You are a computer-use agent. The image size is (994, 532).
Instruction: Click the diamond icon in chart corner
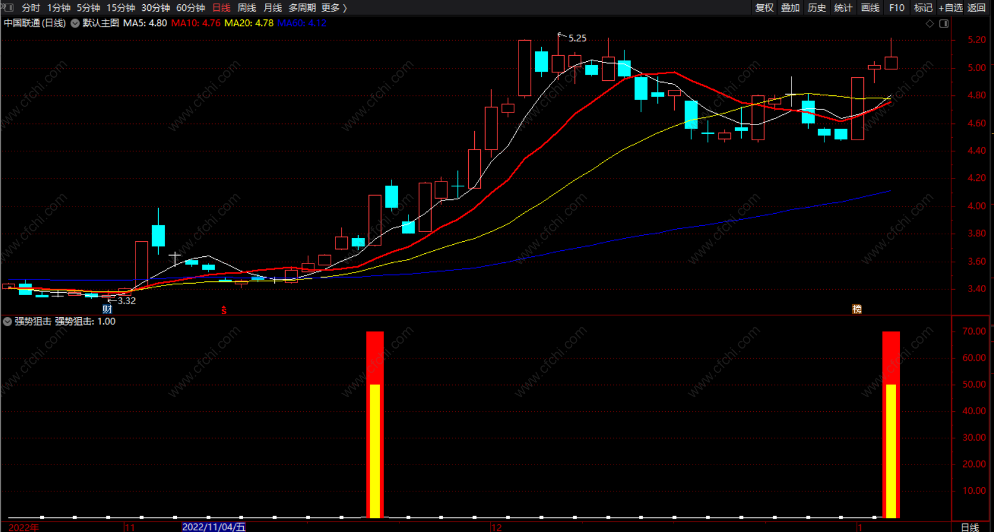pos(930,24)
